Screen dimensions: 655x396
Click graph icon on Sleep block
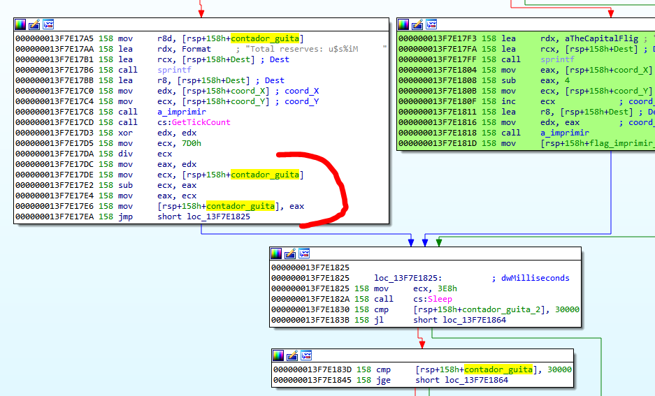click(x=305, y=254)
